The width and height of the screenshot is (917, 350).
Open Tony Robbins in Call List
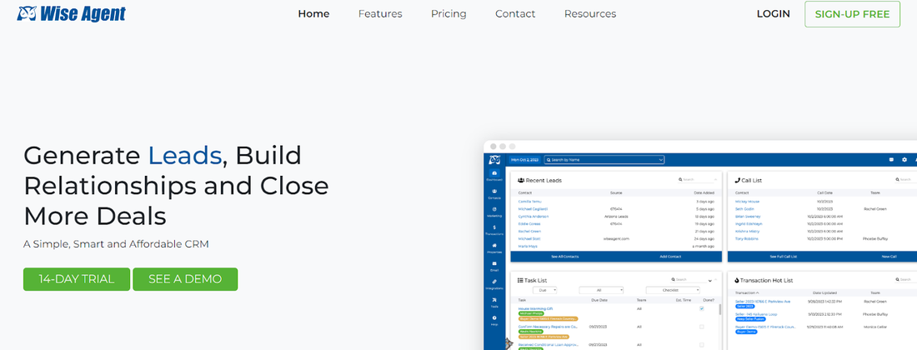(747, 238)
